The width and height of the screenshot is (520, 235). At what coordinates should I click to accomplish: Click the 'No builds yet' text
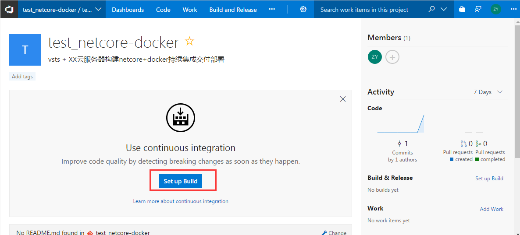383,190
